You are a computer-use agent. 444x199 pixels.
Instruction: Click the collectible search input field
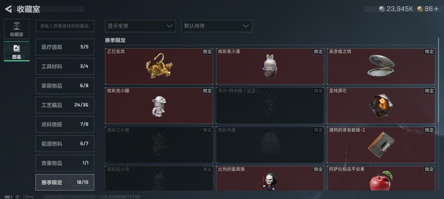point(65,26)
